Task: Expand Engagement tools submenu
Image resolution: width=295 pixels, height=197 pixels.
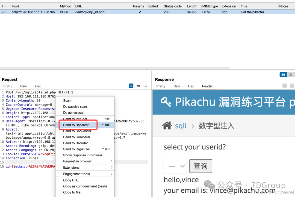Action: pyautogui.click(x=85, y=174)
